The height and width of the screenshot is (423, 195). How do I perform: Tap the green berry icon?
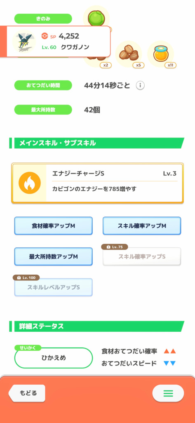(x=97, y=17)
